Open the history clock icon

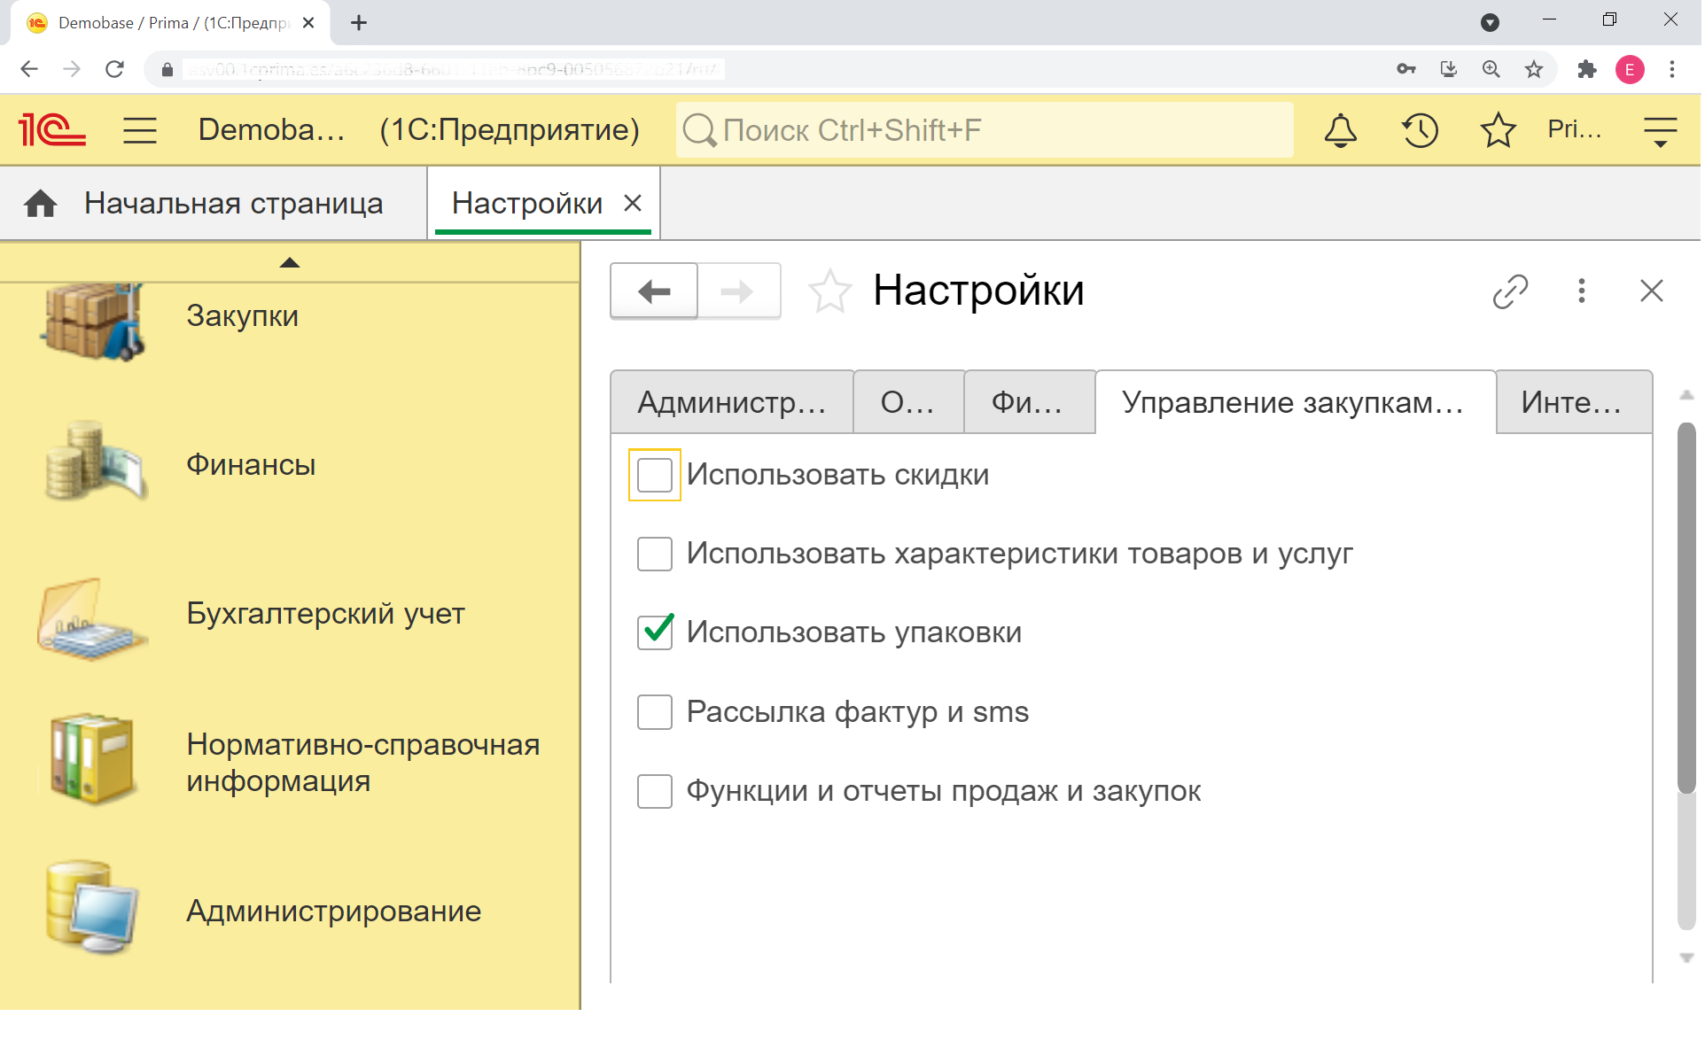tap(1419, 130)
